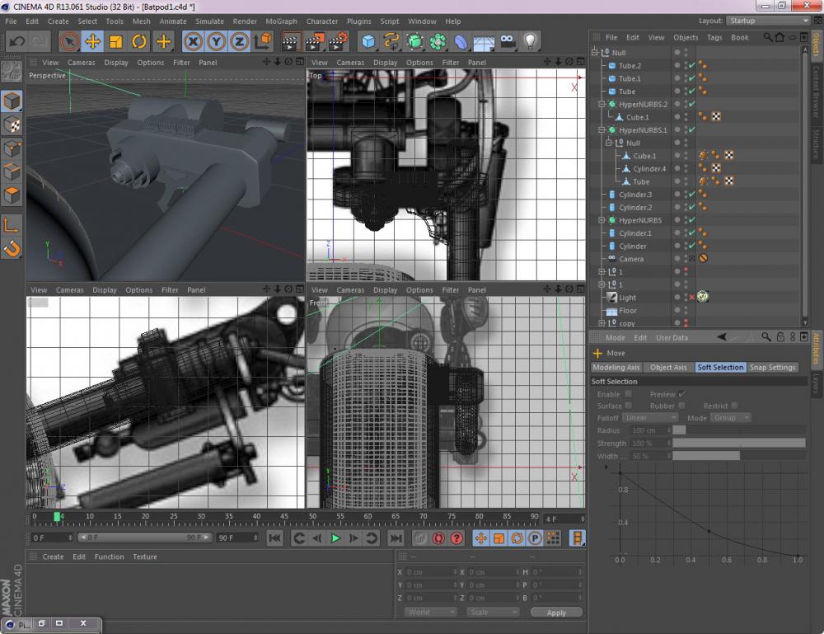Add a light bulb object
This screenshot has width=824, height=634.
click(530, 41)
